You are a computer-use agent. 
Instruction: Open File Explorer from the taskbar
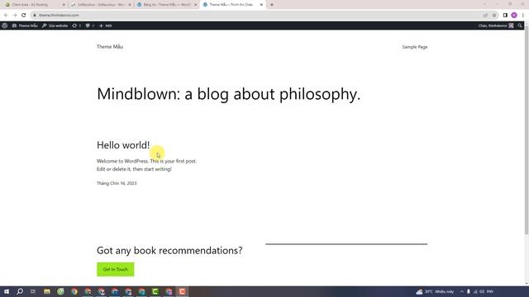pos(47,291)
